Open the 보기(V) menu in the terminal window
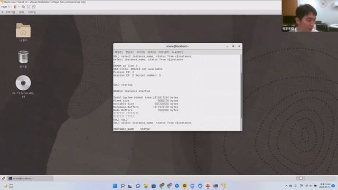Viewport: 338px width, 190px height. coord(140,52)
